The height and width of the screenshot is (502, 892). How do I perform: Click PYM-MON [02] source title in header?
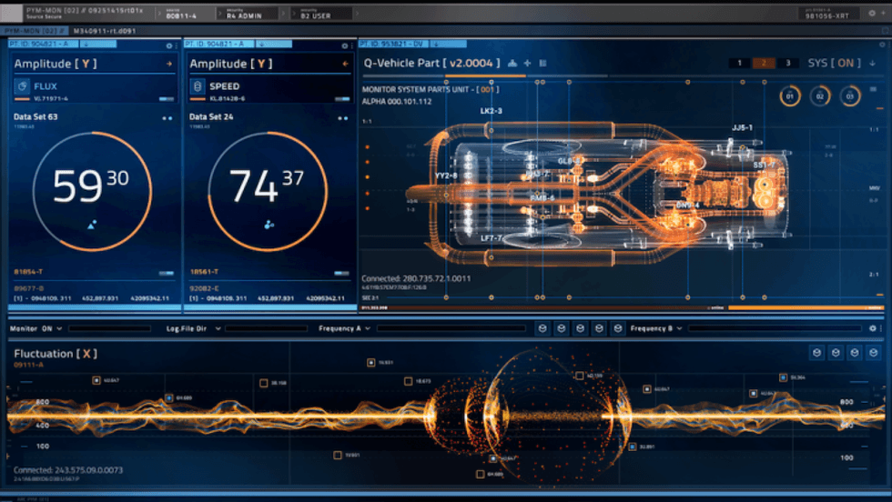(84, 10)
